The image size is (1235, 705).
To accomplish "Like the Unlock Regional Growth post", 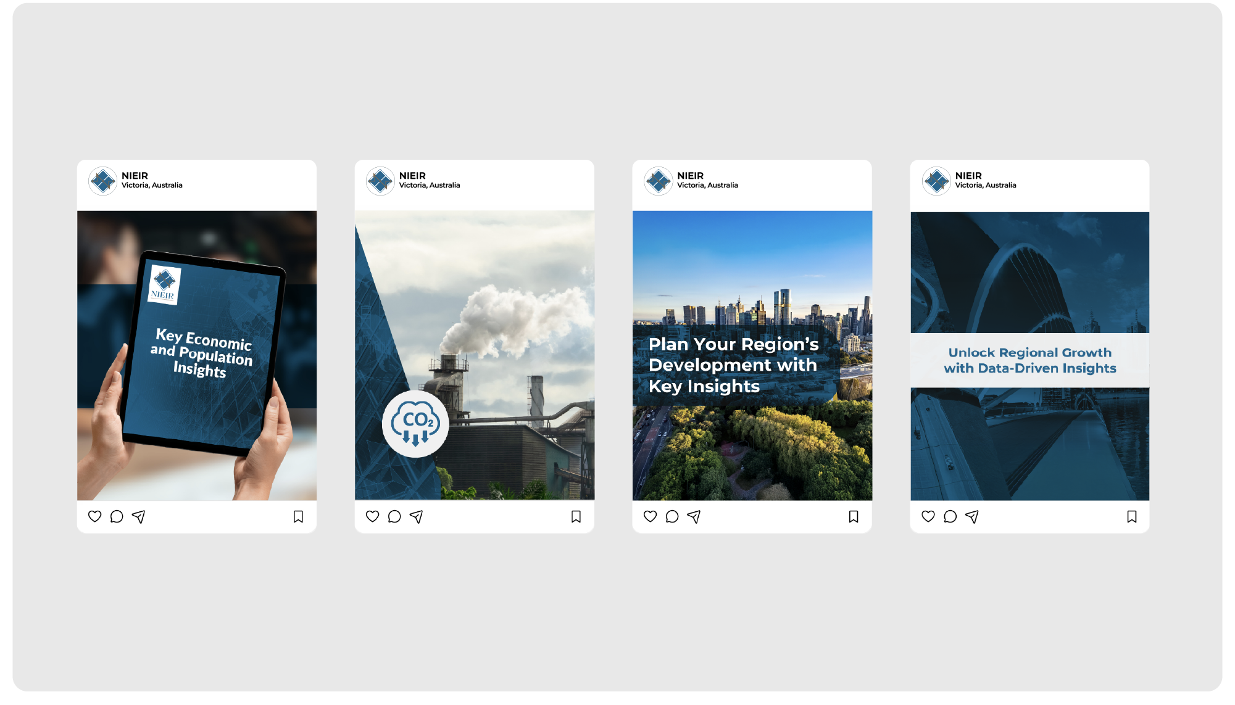I will pos(928,516).
